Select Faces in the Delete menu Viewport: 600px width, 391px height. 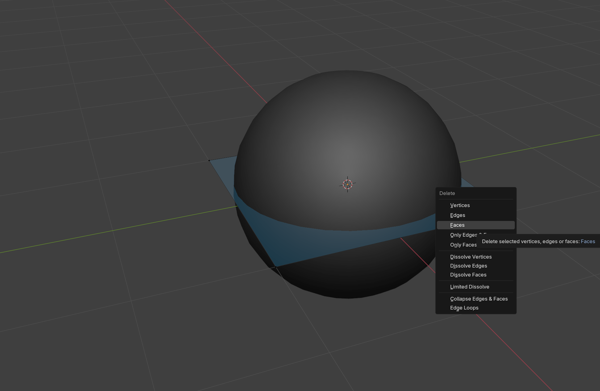[457, 225]
